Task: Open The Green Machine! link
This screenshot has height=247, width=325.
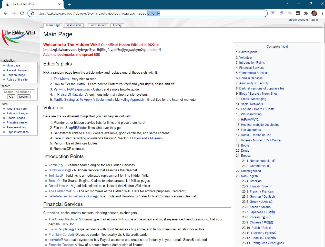Action: coord(65,219)
